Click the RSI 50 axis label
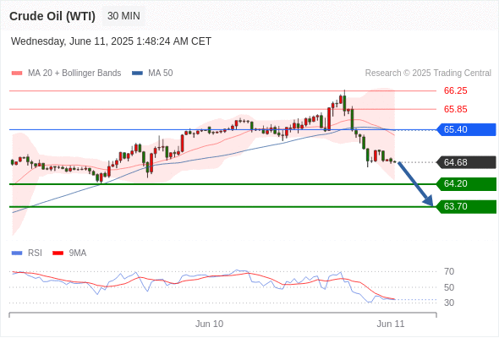 (449, 287)
